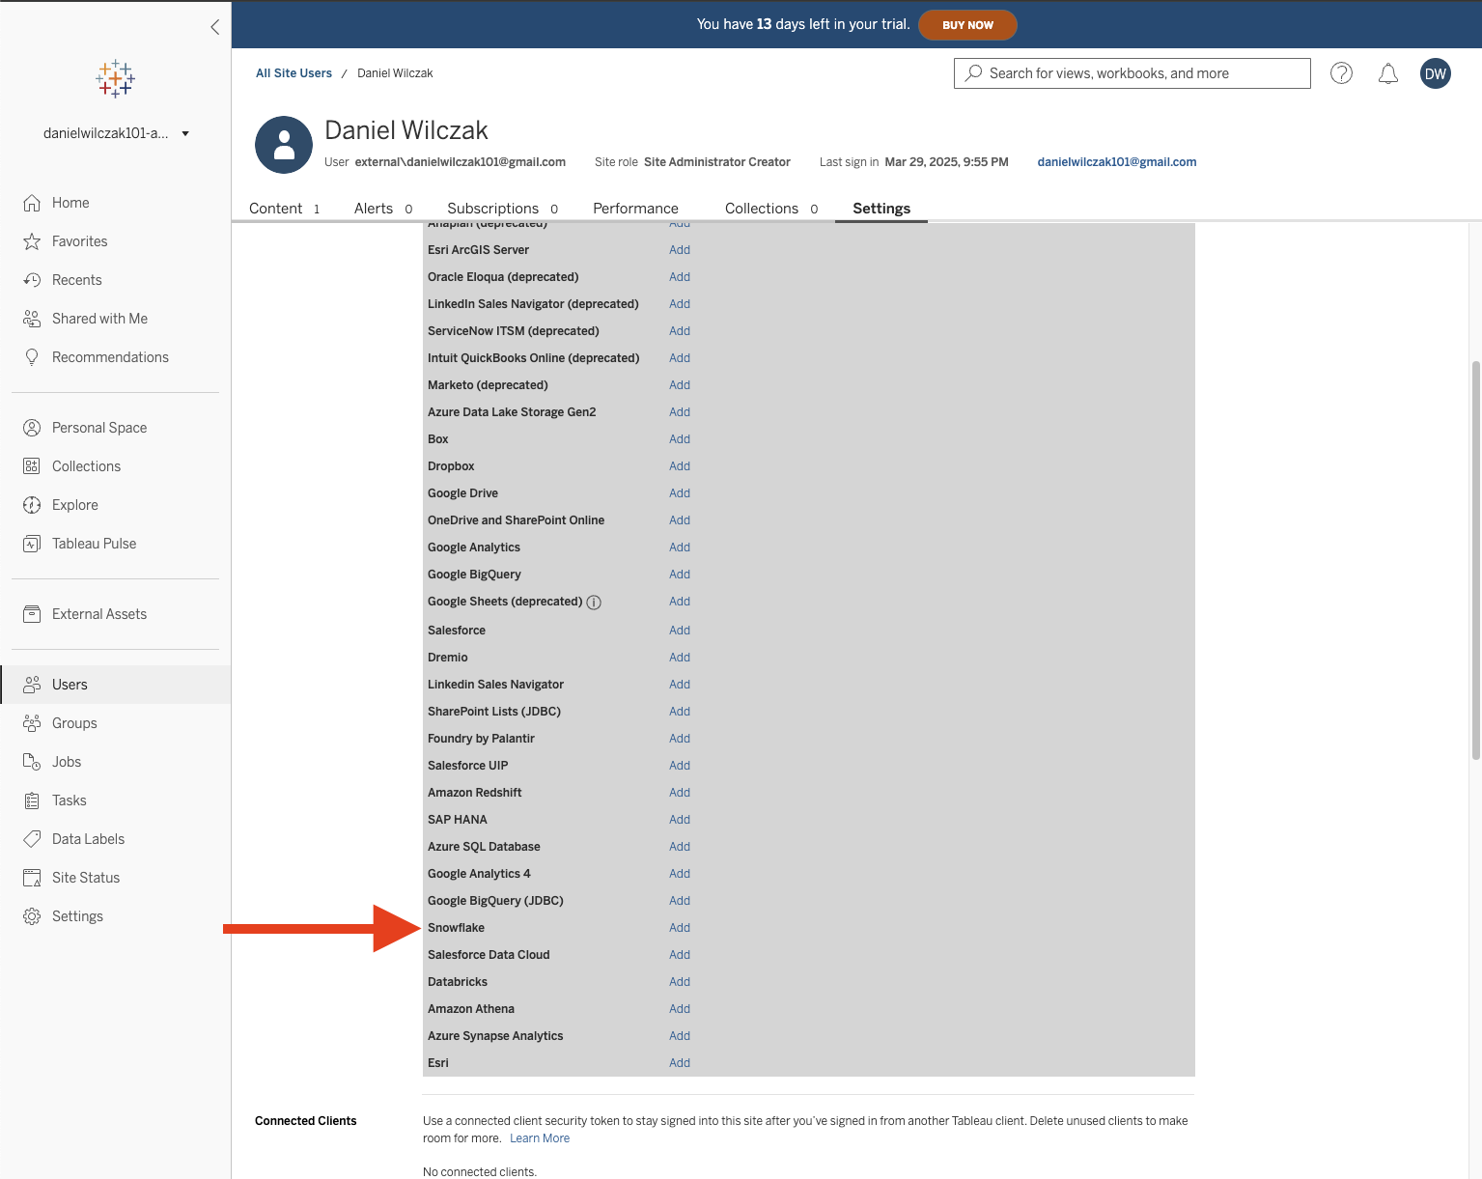Click the DW user avatar
The width and height of the screenshot is (1482, 1179).
point(1435,73)
